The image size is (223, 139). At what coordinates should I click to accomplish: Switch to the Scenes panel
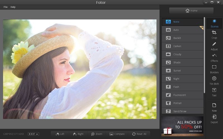[214, 23]
